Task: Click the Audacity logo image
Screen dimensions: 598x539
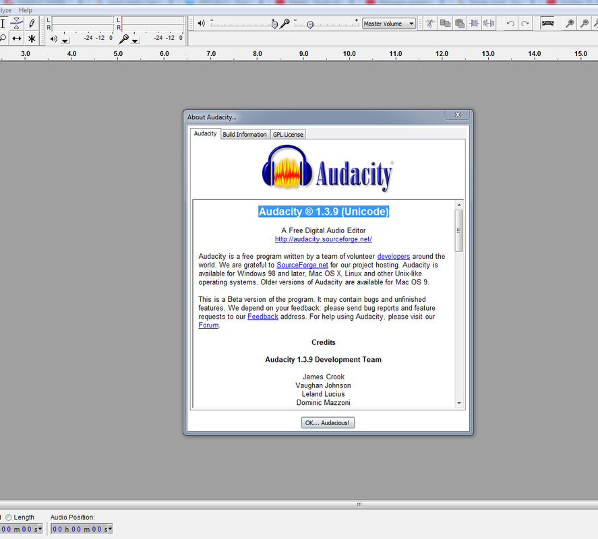Action: coord(327,168)
